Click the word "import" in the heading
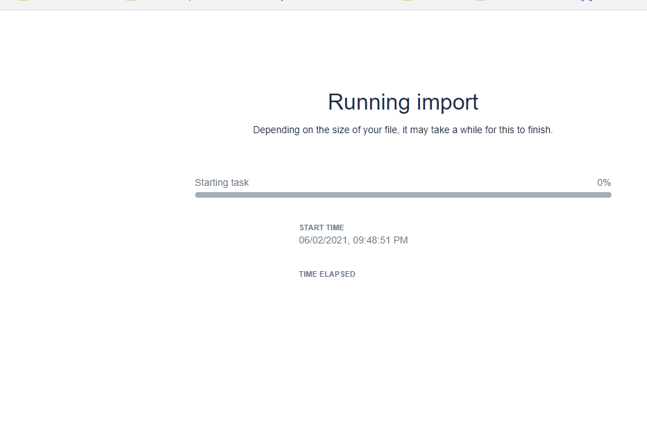 447,102
